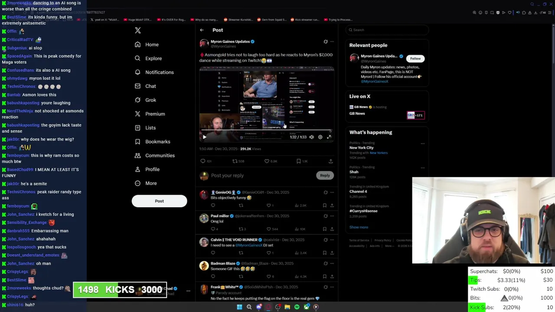Open more options on GenieOG's reply
This screenshot has height=312, width=555.
[332, 192]
